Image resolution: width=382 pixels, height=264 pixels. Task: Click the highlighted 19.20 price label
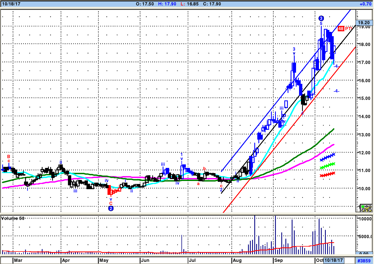(x=364, y=23)
